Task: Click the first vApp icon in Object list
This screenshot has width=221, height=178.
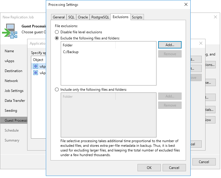Action: coord(36,66)
